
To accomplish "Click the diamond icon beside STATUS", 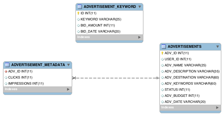I will [162, 90].
